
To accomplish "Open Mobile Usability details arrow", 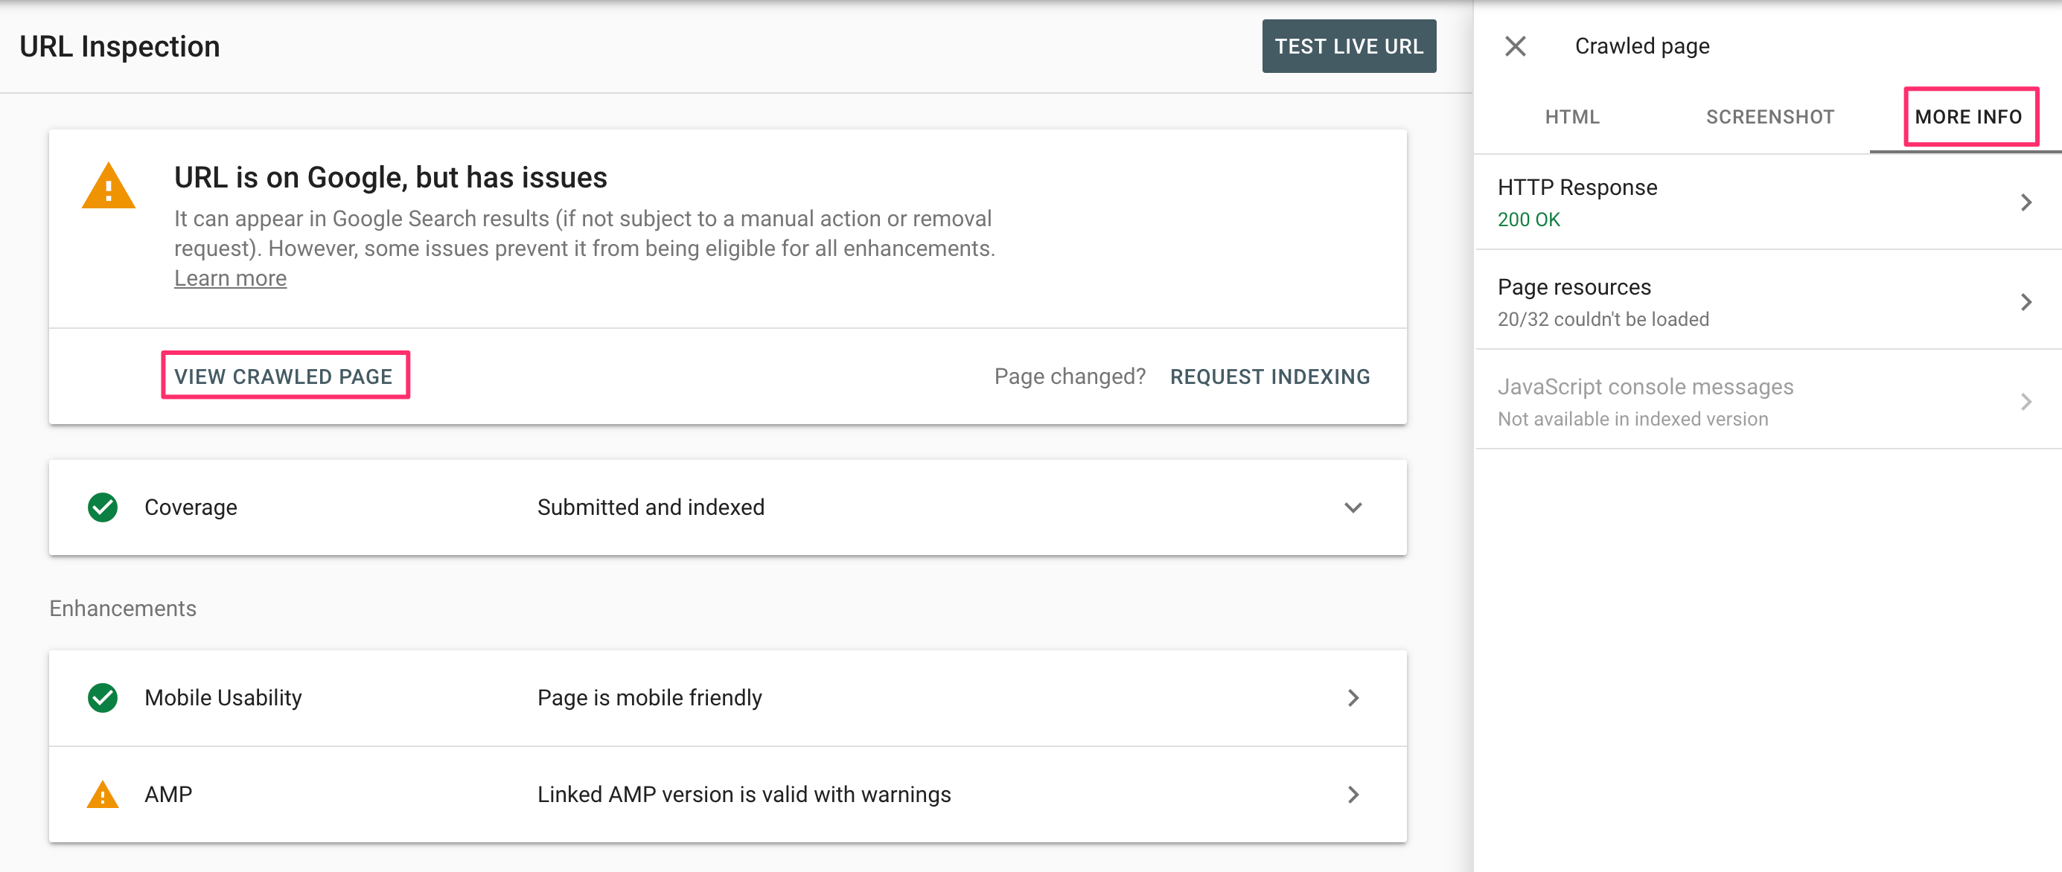I will 1353,698.
